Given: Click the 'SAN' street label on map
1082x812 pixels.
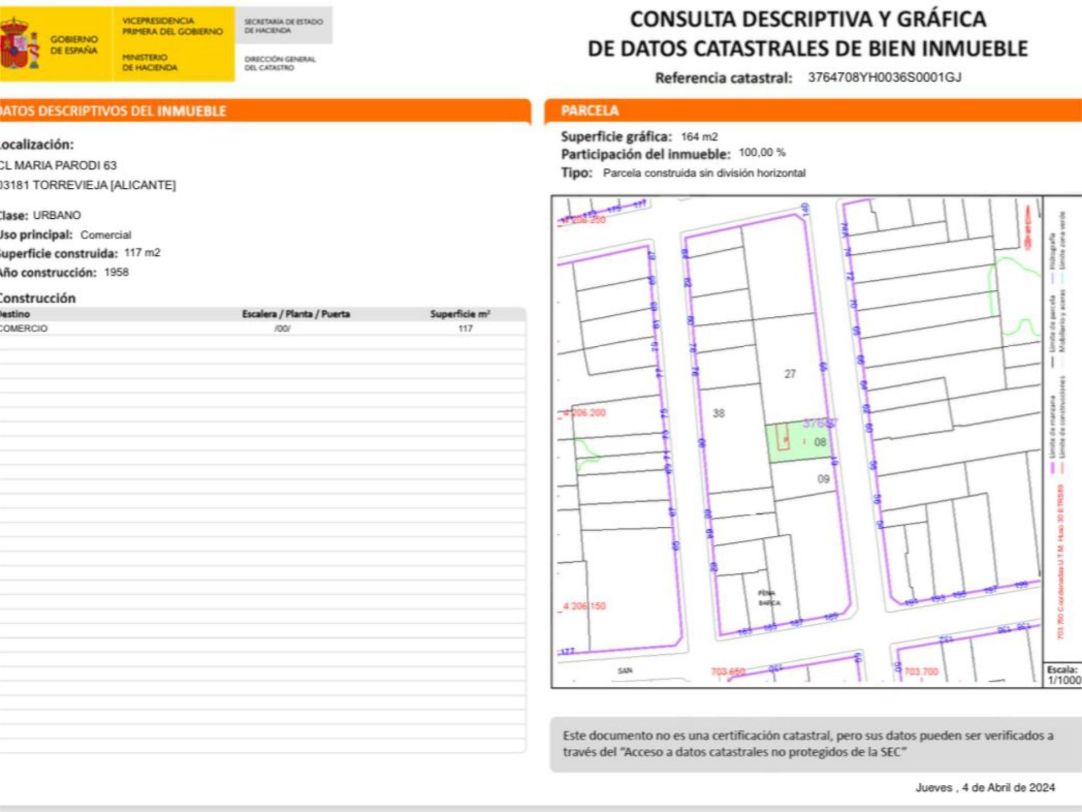Looking at the screenshot, I should 625,670.
